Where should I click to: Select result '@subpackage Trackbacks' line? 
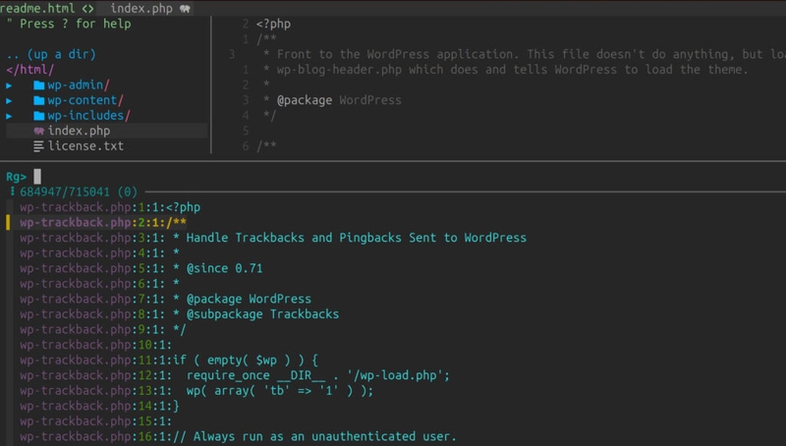tap(180, 314)
